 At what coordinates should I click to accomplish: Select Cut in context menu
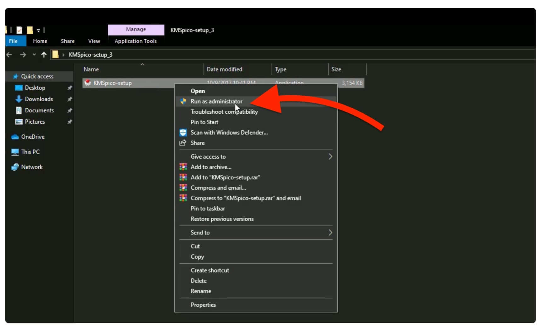(256, 246)
